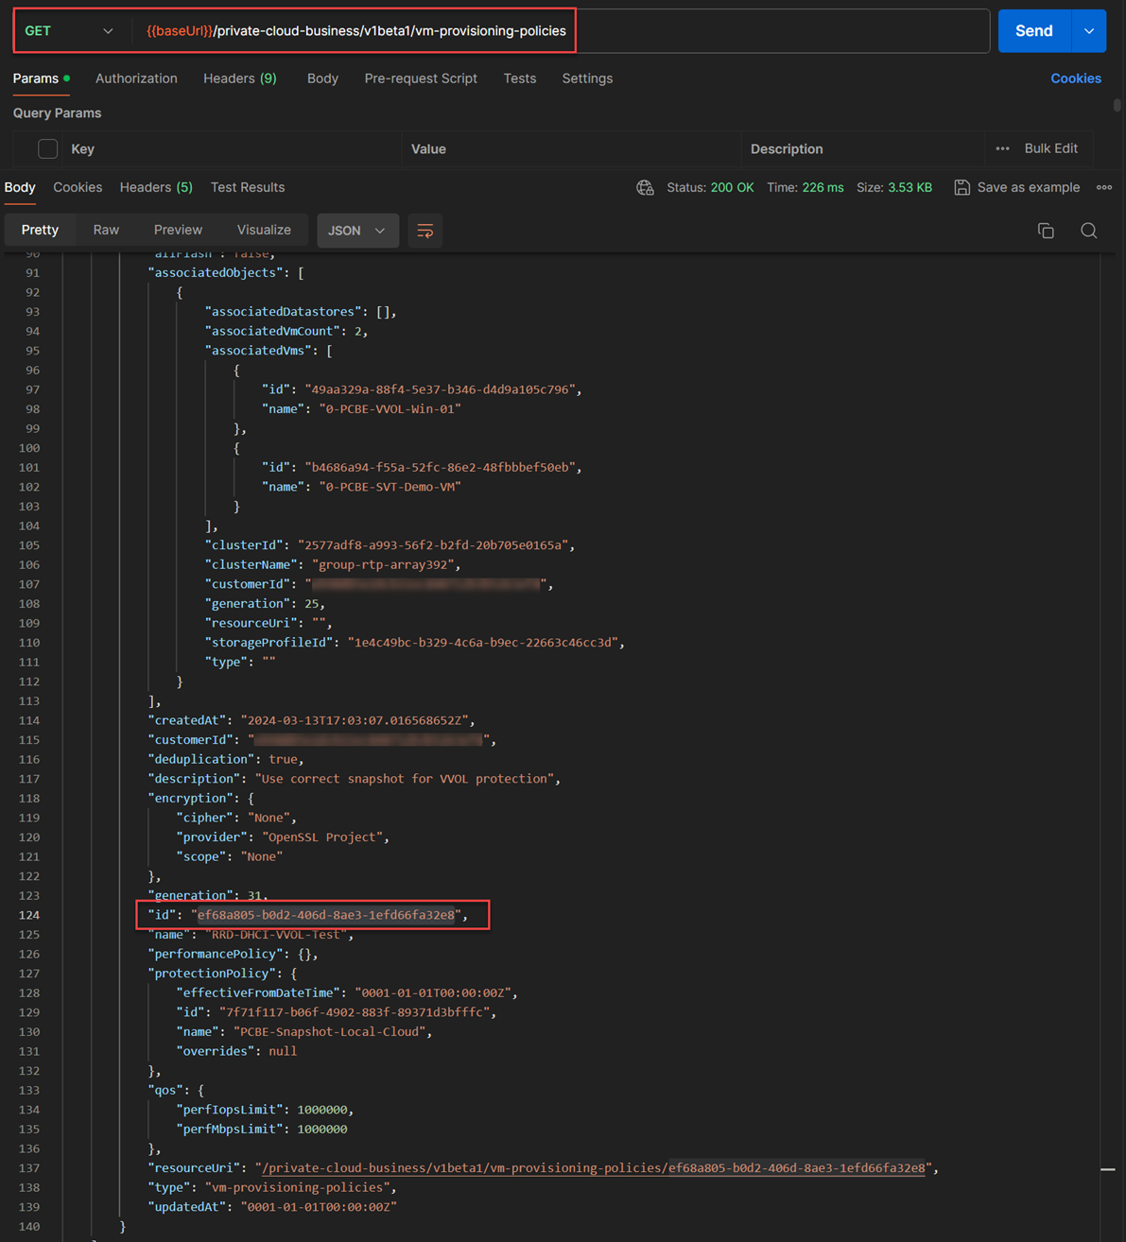
Task: Click the Status 200 OK text
Action: (x=710, y=187)
